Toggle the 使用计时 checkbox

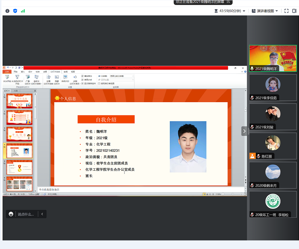coord(82,80)
